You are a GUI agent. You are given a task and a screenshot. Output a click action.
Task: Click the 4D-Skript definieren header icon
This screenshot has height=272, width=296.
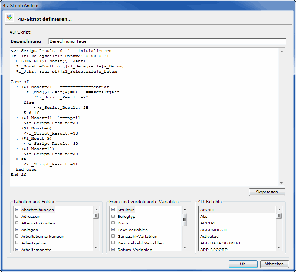tap(9, 17)
